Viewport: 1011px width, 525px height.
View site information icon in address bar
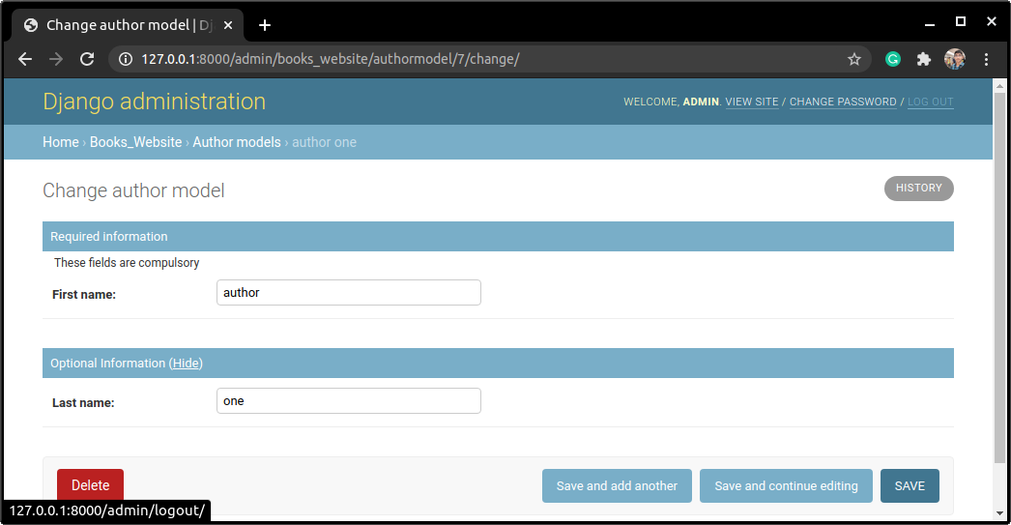(x=126, y=59)
